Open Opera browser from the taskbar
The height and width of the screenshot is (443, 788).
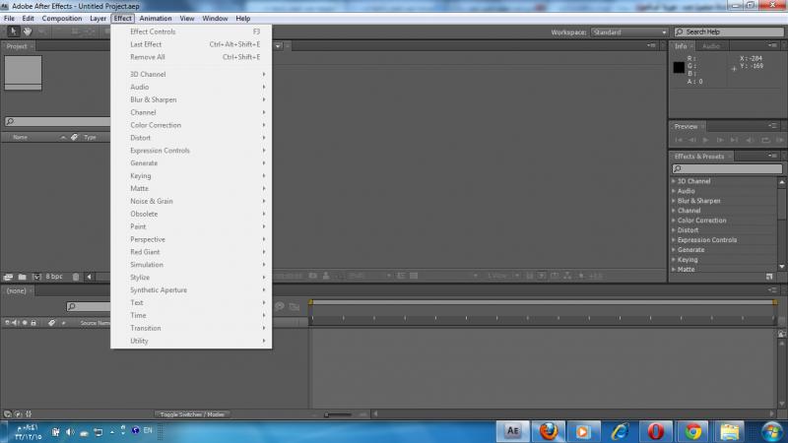point(656,431)
